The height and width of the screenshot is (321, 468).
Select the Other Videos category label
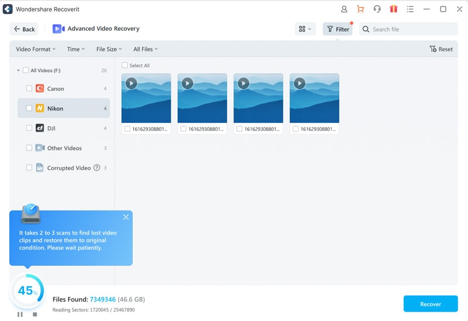[x=64, y=148]
